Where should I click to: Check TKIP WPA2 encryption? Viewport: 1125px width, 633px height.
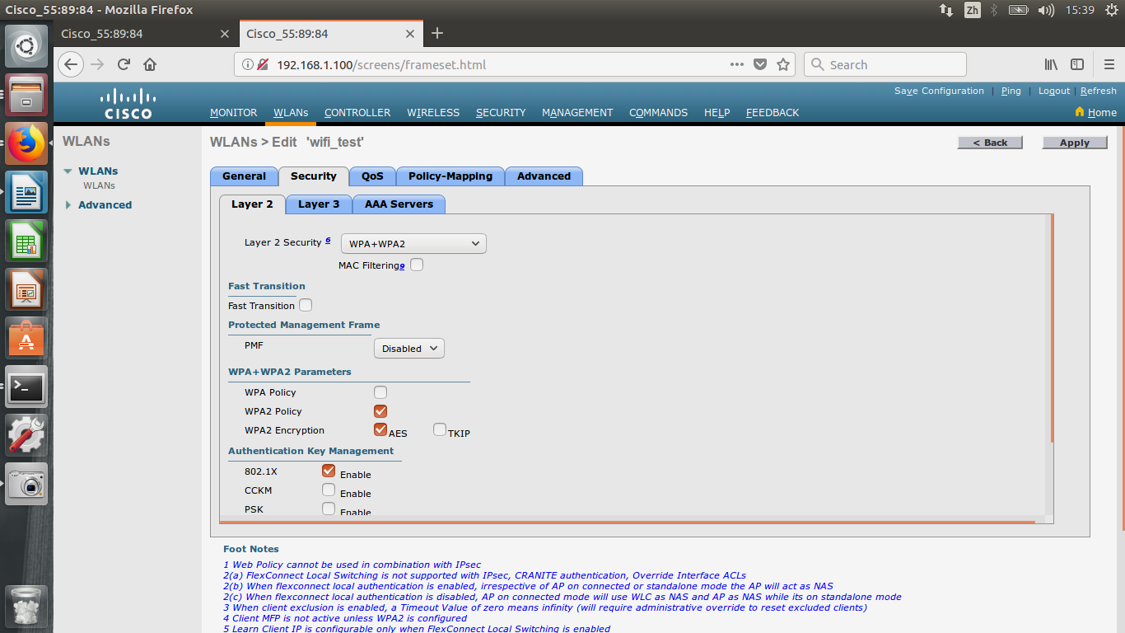coord(440,429)
